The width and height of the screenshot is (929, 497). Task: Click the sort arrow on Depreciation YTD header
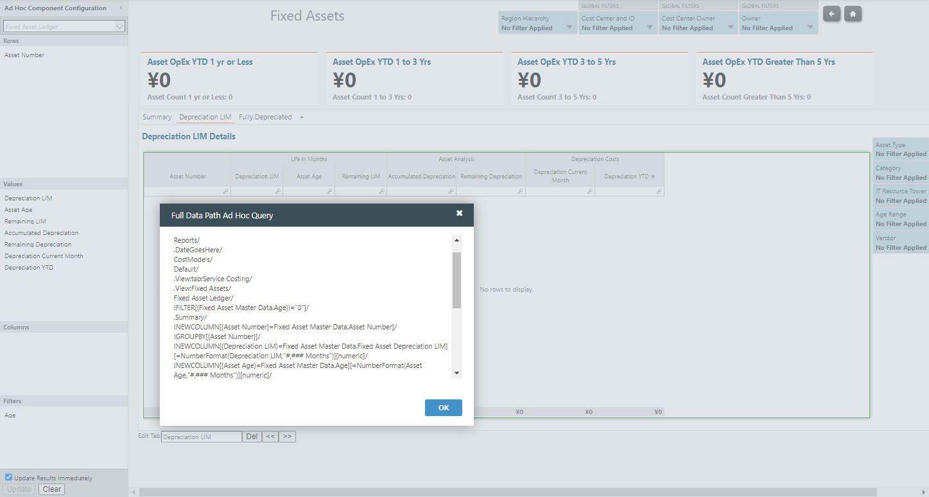click(x=653, y=177)
